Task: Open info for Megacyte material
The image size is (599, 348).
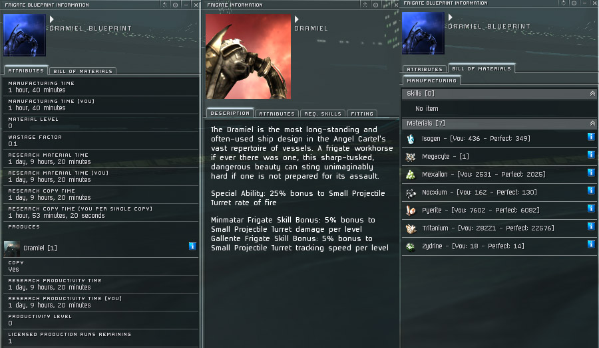Action: pyautogui.click(x=590, y=154)
